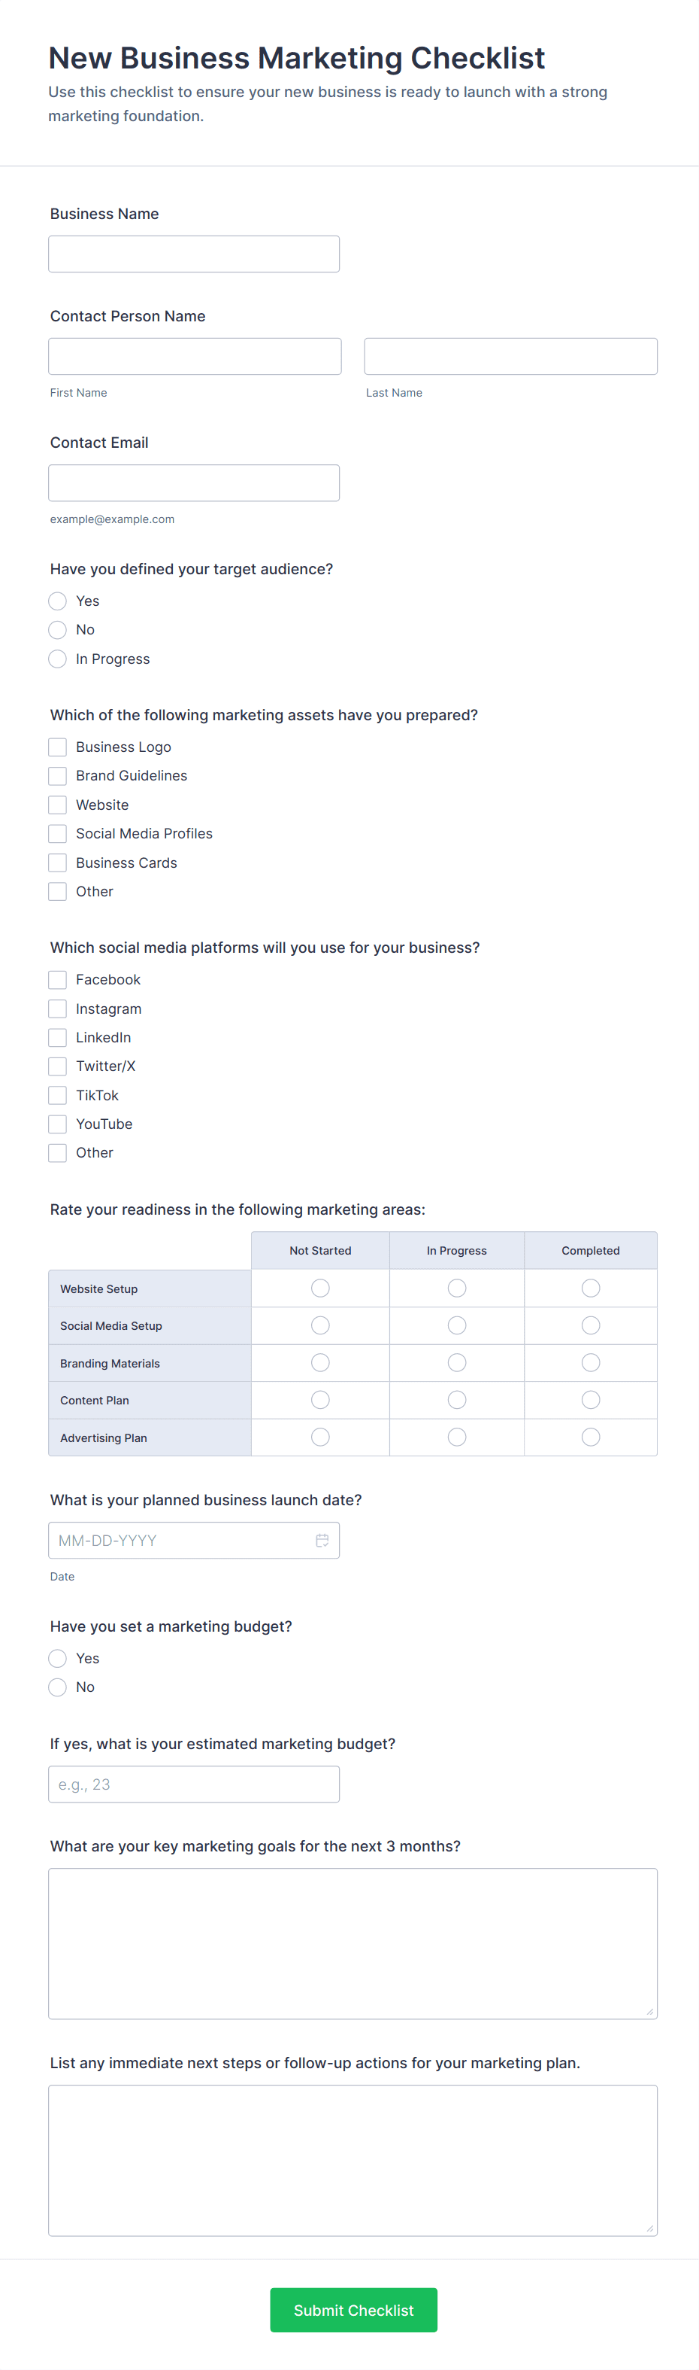Click the Last Name text field
The image size is (699, 2370).
(x=510, y=356)
